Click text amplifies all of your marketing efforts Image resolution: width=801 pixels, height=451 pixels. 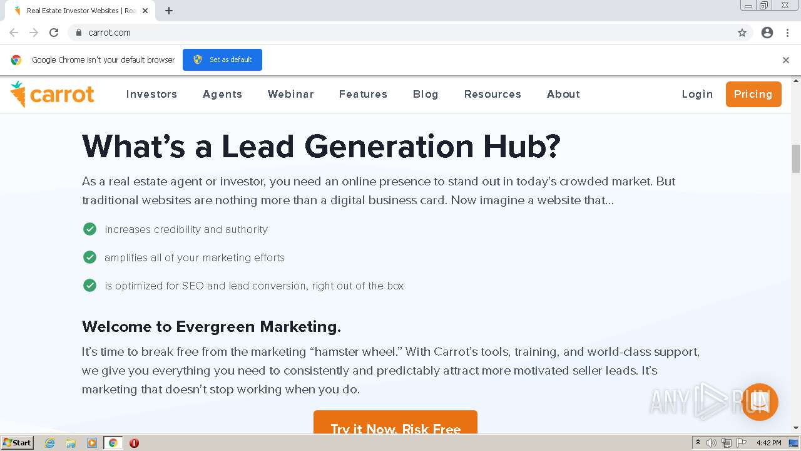point(195,257)
